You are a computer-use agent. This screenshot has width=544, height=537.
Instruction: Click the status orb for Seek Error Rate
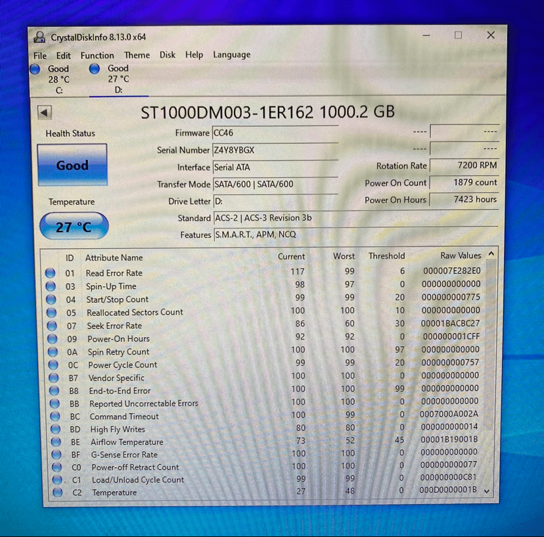52,326
